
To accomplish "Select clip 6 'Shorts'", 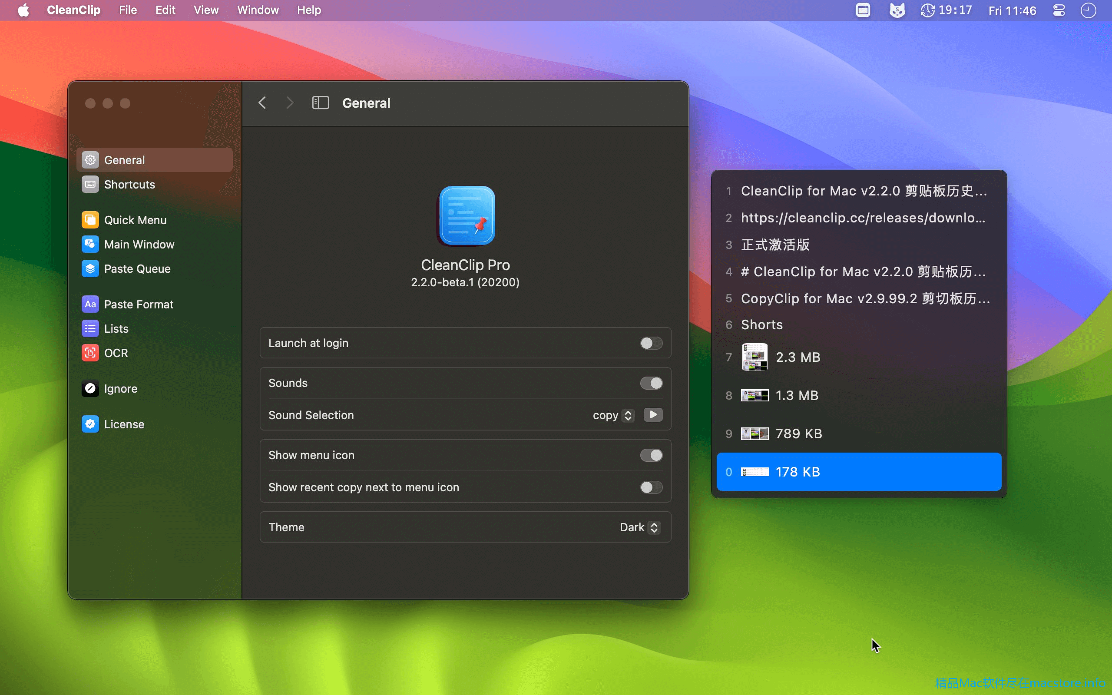I will tap(859, 324).
